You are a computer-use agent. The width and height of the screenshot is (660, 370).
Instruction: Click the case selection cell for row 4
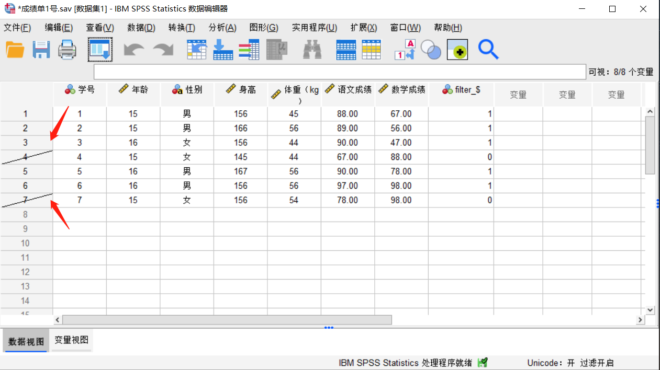(26, 156)
